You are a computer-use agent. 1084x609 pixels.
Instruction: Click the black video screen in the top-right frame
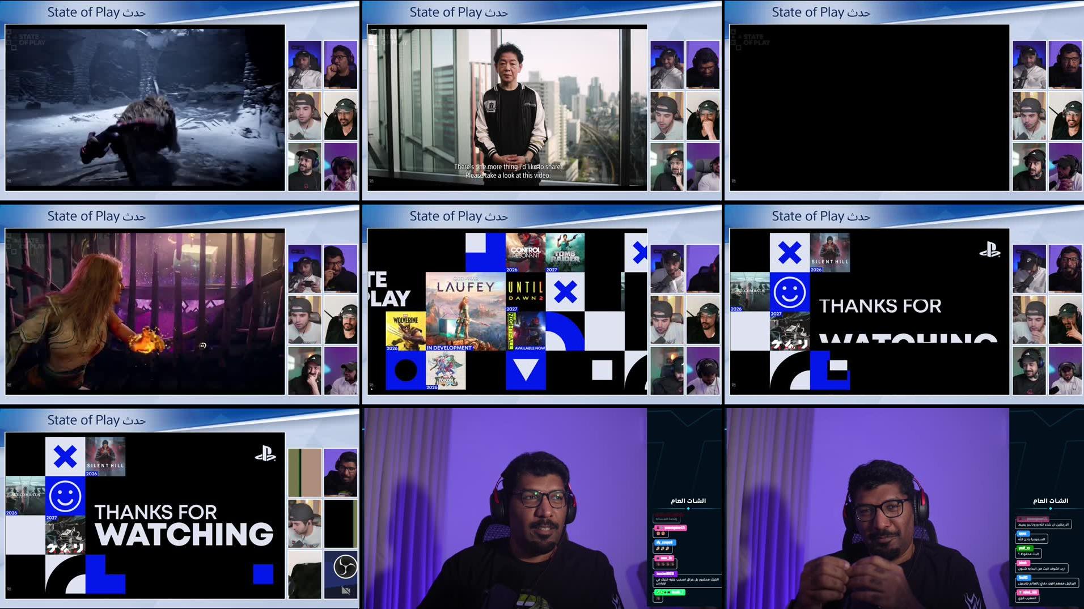pos(870,108)
